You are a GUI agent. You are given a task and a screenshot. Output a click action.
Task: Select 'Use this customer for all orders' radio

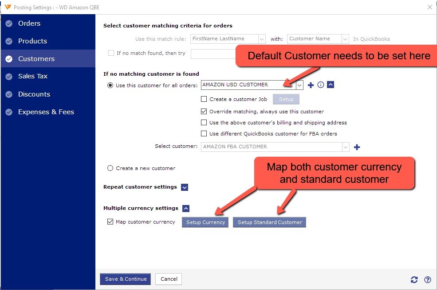pos(110,85)
